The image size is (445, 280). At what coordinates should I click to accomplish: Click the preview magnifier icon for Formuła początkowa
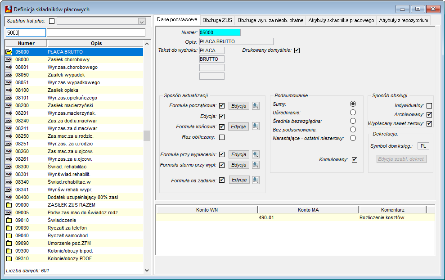[256, 106]
